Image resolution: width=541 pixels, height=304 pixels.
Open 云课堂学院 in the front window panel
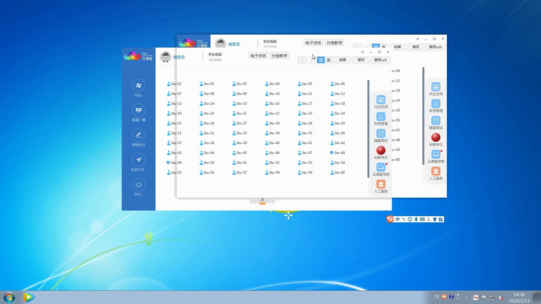(381, 169)
